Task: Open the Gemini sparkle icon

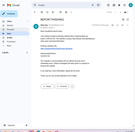Action: click(x=119, y=5)
